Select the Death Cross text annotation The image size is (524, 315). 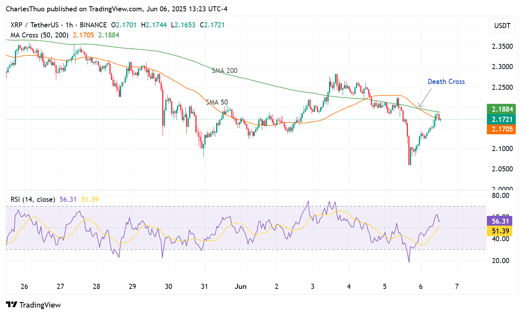[x=446, y=82]
